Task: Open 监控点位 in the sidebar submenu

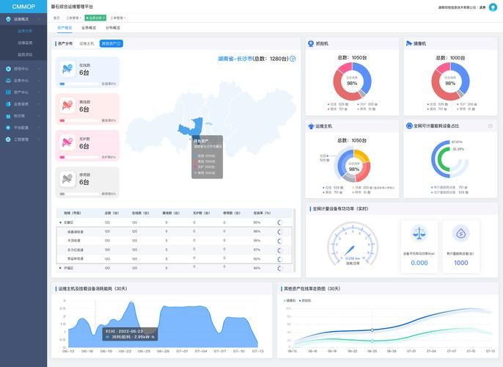Action: [x=25, y=54]
